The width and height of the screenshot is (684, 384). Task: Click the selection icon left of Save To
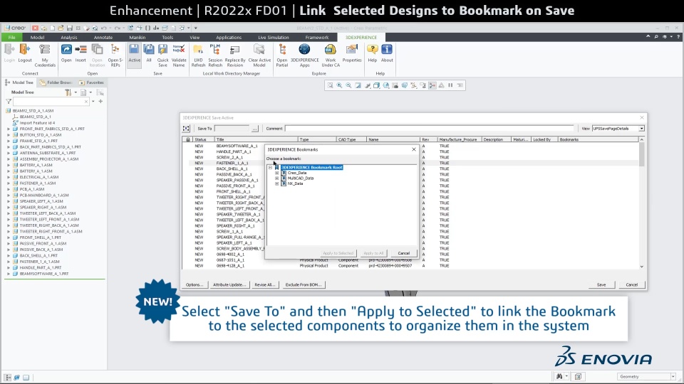click(186, 129)
